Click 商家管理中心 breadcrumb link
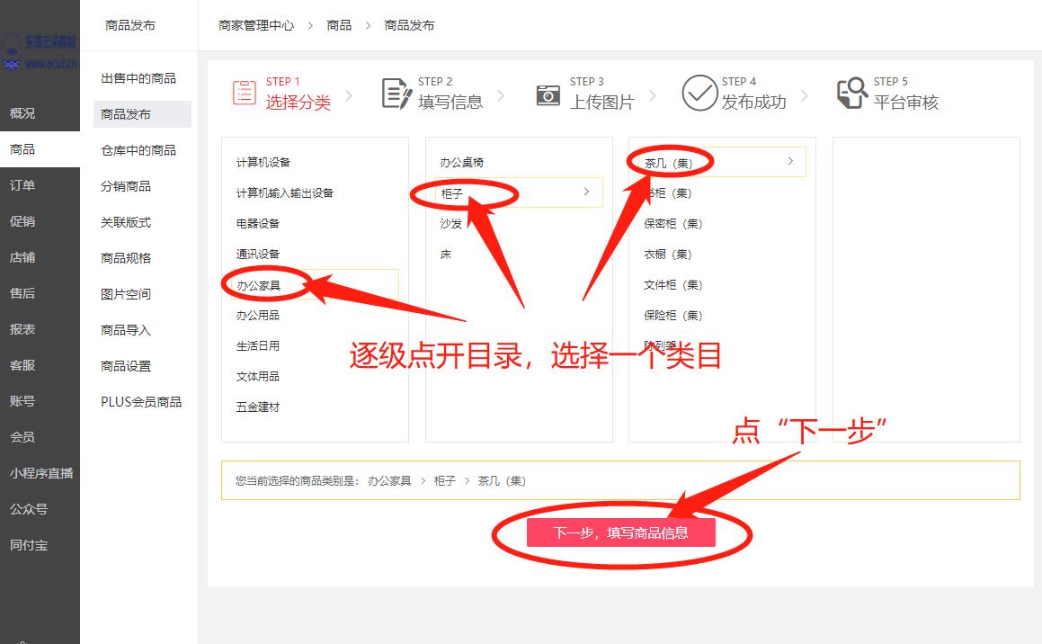Viewport: 1042px width, 644px height. click(256, 25)
